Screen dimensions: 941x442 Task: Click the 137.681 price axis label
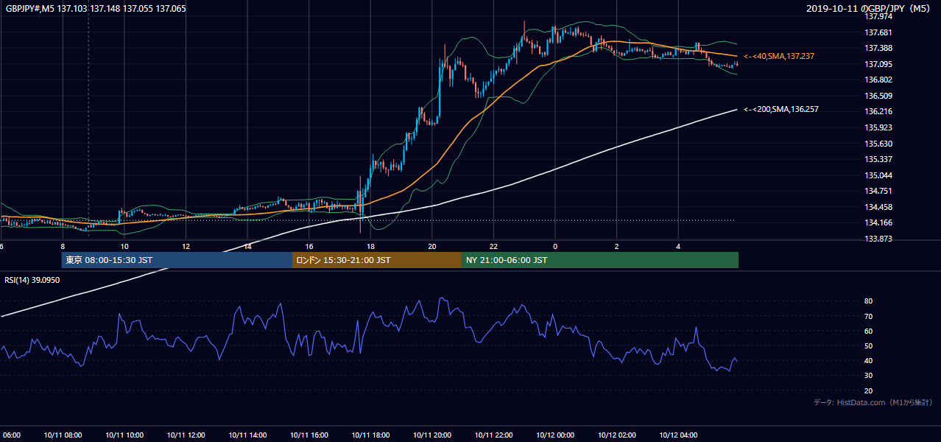point(878,32)
